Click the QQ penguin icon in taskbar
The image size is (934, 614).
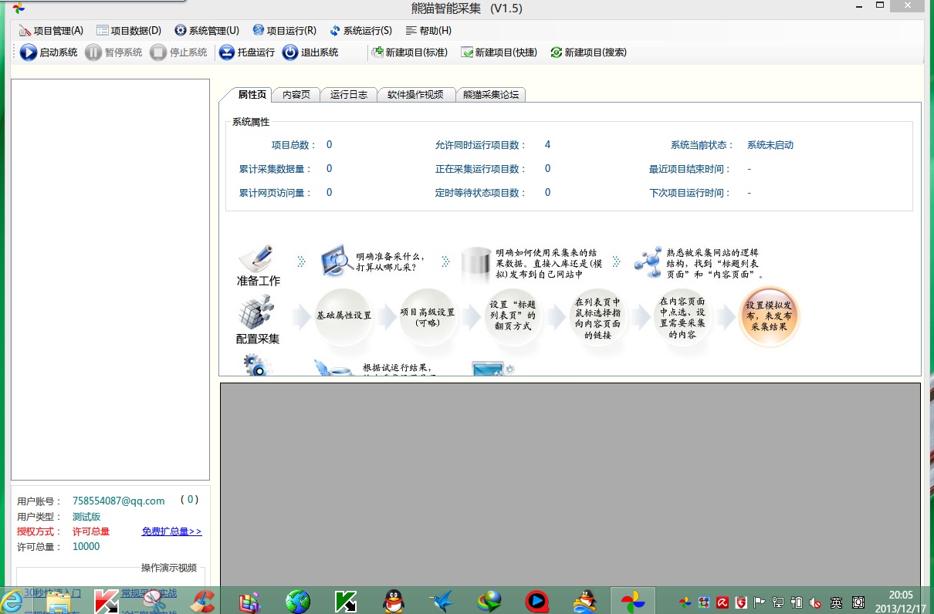point(396,601)
